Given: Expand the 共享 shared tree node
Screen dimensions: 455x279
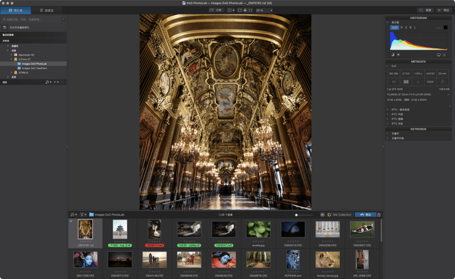Looking at the screenshot, I should (x=8, y=77).
